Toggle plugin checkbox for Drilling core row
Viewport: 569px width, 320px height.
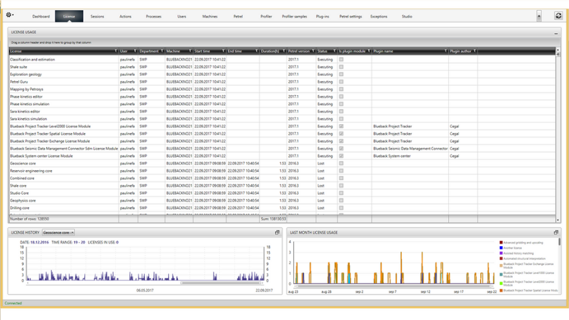tap(341, 208)
